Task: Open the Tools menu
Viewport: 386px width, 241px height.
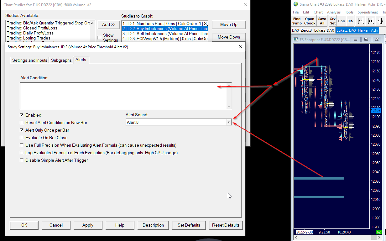Action: [349, 12]
